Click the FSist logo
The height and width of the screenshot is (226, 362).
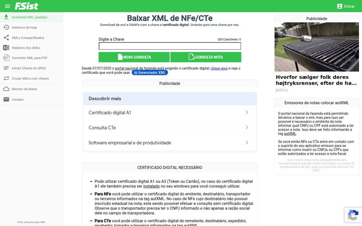click(26, 6)
